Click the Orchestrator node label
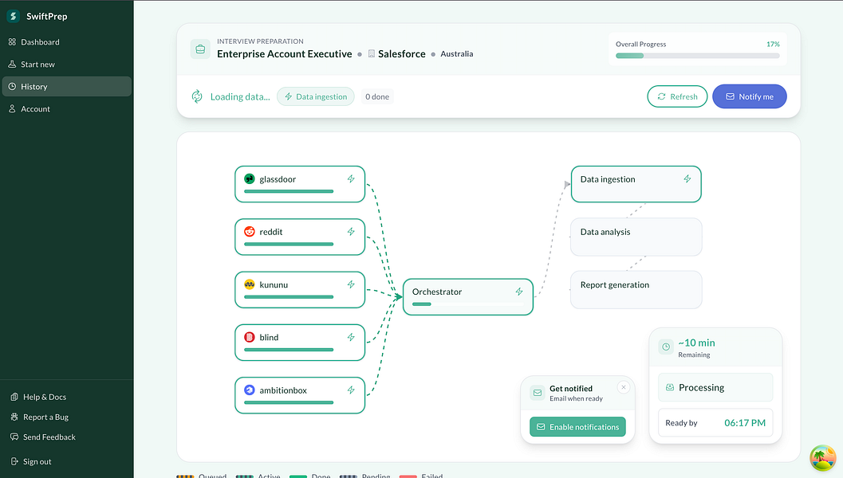This screenshot has height=478, width=843. pos(437,292)
